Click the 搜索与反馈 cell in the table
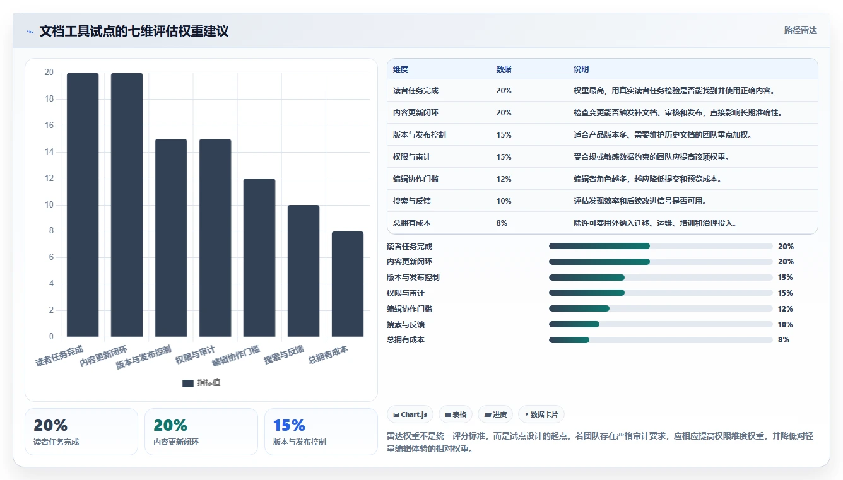The image size is (843, 480). click(x=412, y=201)
